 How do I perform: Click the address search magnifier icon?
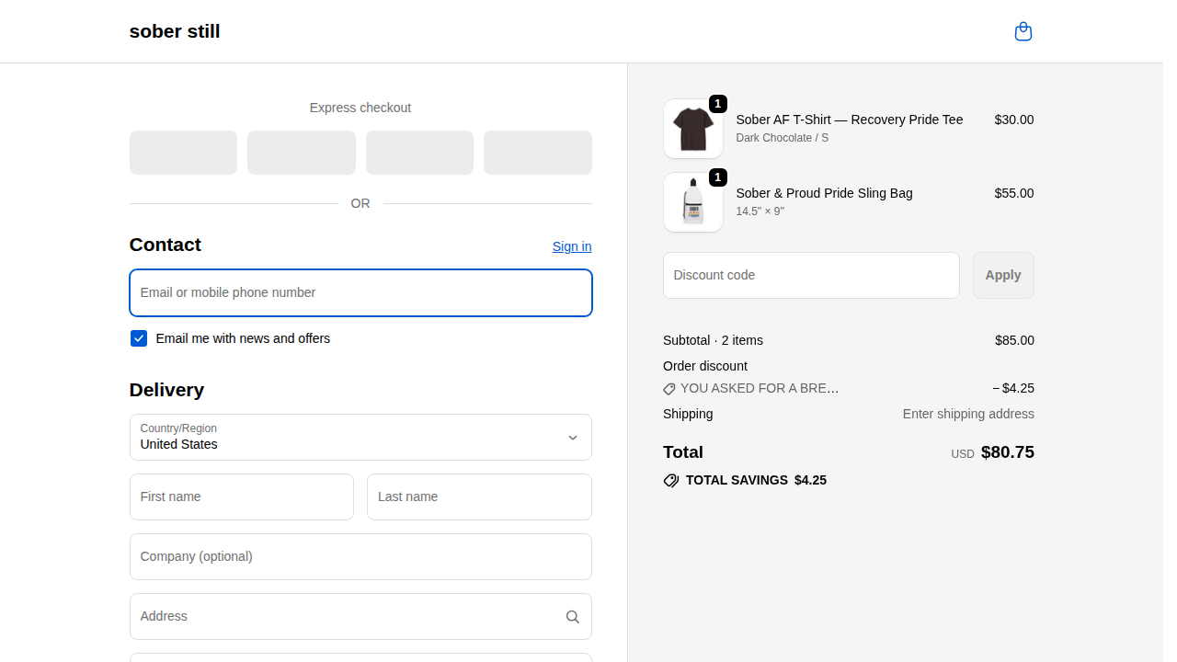tap(573, 617)
